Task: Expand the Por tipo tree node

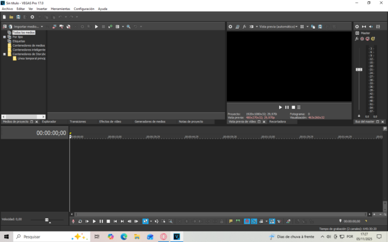Action: 4,37
